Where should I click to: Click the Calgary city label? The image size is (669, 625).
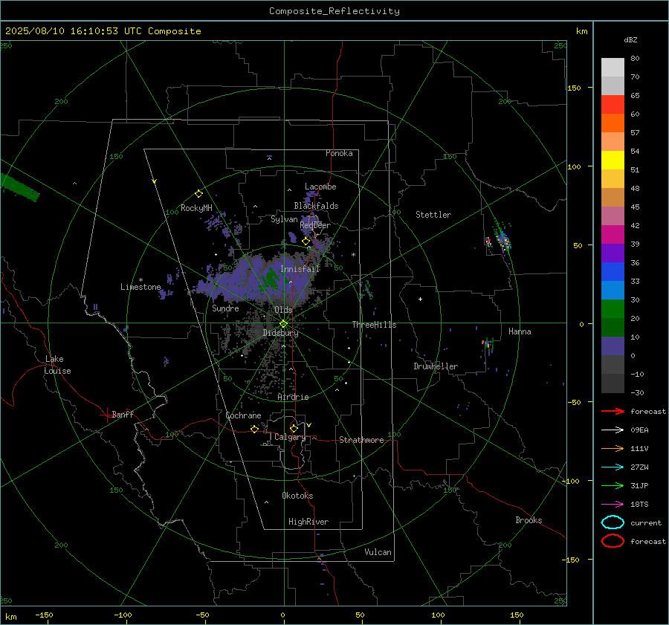click(x=290, y=437)
